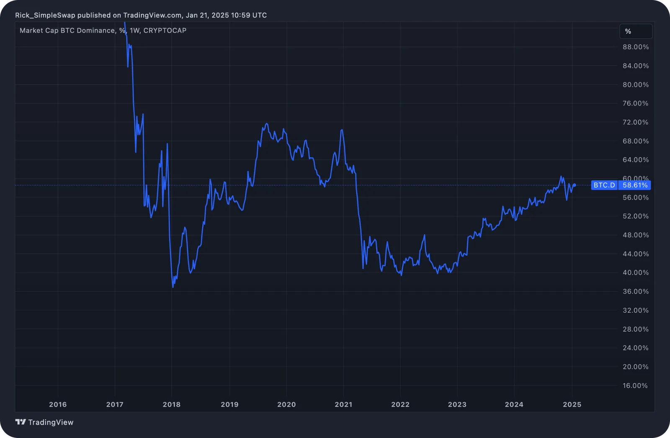Click the TradingView wordmark at bottom

click(51, 422)
